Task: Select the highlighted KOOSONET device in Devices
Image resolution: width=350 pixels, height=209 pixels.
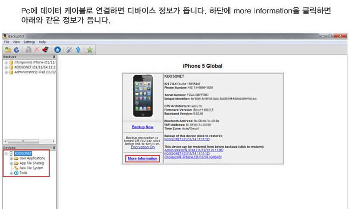Action: click(x=23, y=153)
